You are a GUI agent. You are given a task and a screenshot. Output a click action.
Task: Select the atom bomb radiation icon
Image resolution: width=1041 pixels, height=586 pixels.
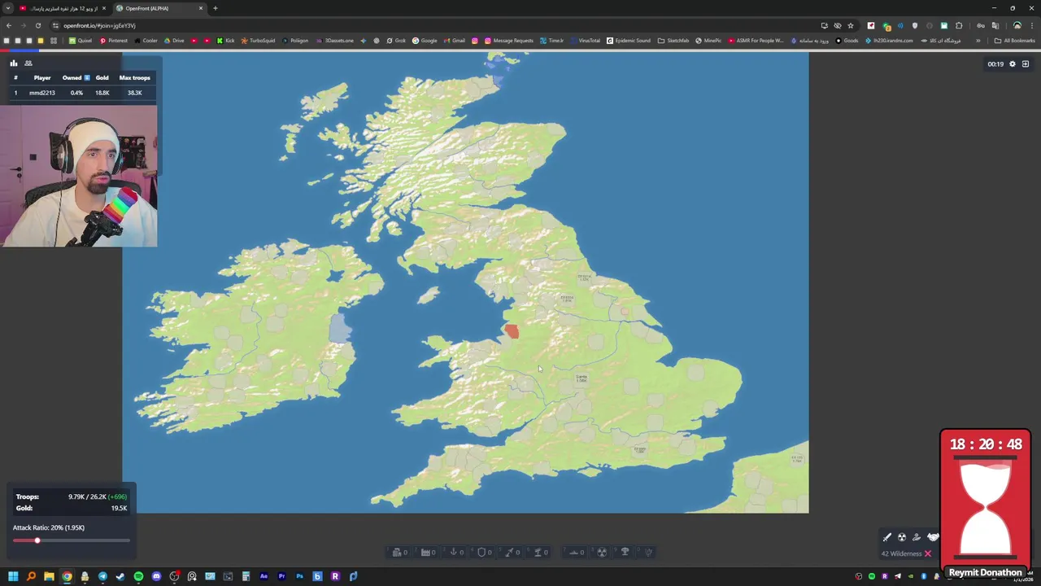tap(602, 552)
